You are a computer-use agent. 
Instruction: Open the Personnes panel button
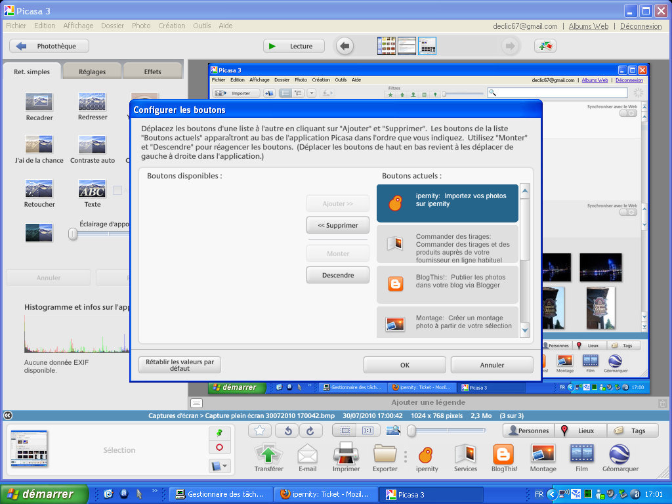[x=528, y=430]
